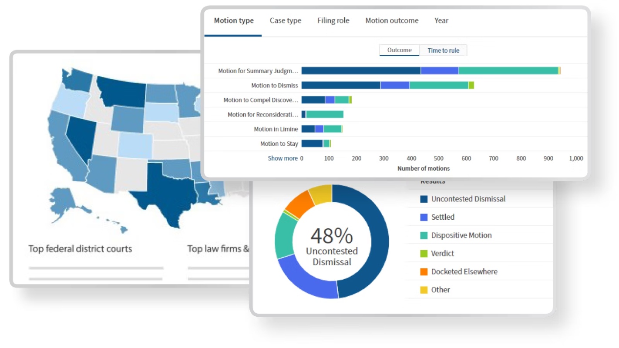Click the Docketed Elsewhere legend label

(464, 271)
